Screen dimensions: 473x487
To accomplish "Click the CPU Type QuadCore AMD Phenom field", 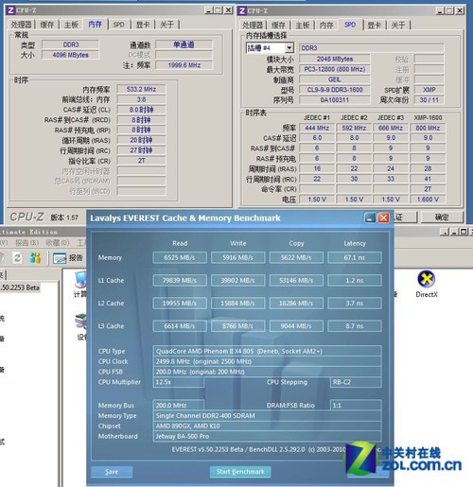I will (x=267, y=351).
